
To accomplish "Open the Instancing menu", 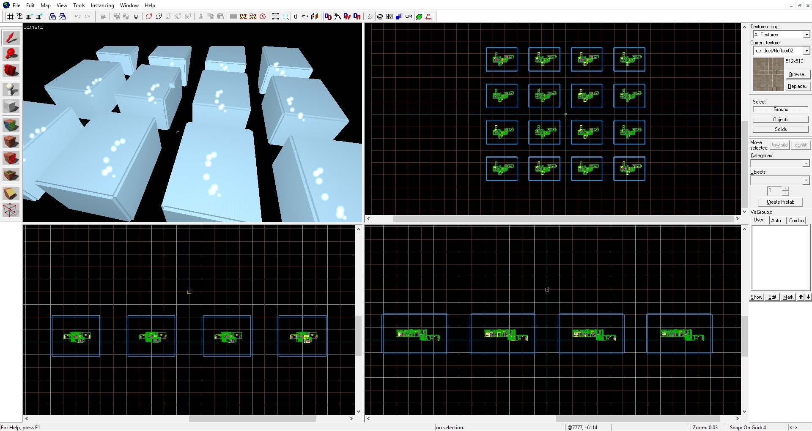I will coord(102,5).
